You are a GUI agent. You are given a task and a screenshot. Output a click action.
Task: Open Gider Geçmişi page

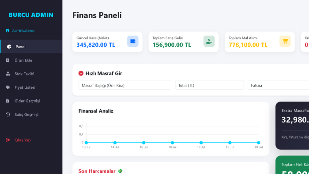pos(31,101)
